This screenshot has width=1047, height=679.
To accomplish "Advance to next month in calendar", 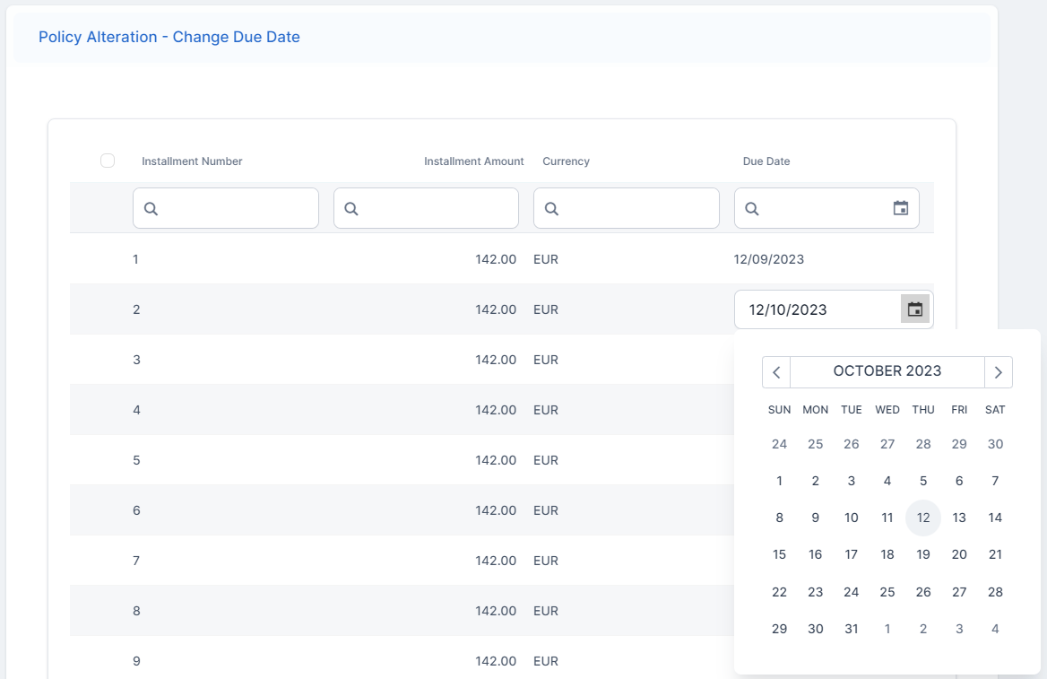I will (998, 372).
